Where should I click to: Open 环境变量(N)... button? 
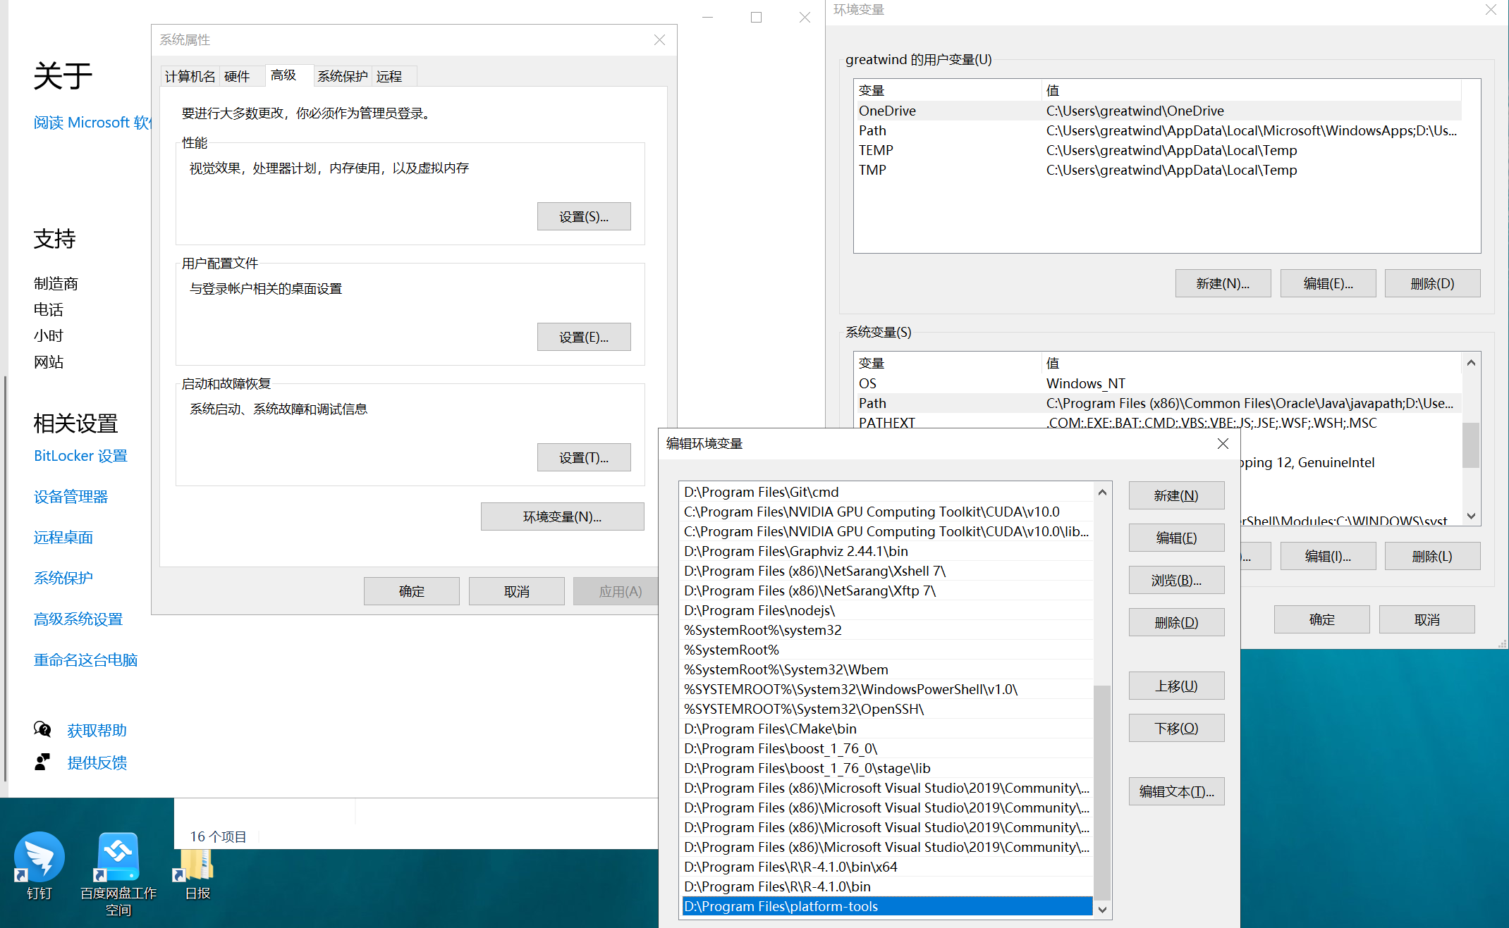point(562,516)
